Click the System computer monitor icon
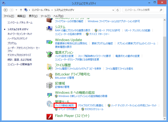This screenshot has height=122, width=168. pyautogui.click(x=49, y=29)
